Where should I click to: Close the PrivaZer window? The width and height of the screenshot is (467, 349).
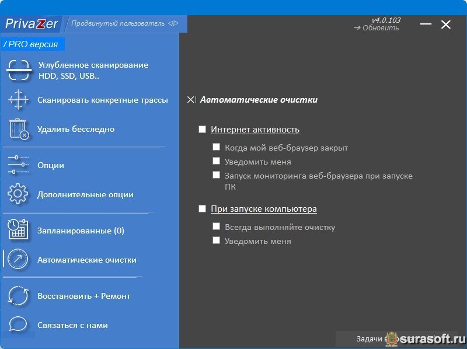coord(445,25)
